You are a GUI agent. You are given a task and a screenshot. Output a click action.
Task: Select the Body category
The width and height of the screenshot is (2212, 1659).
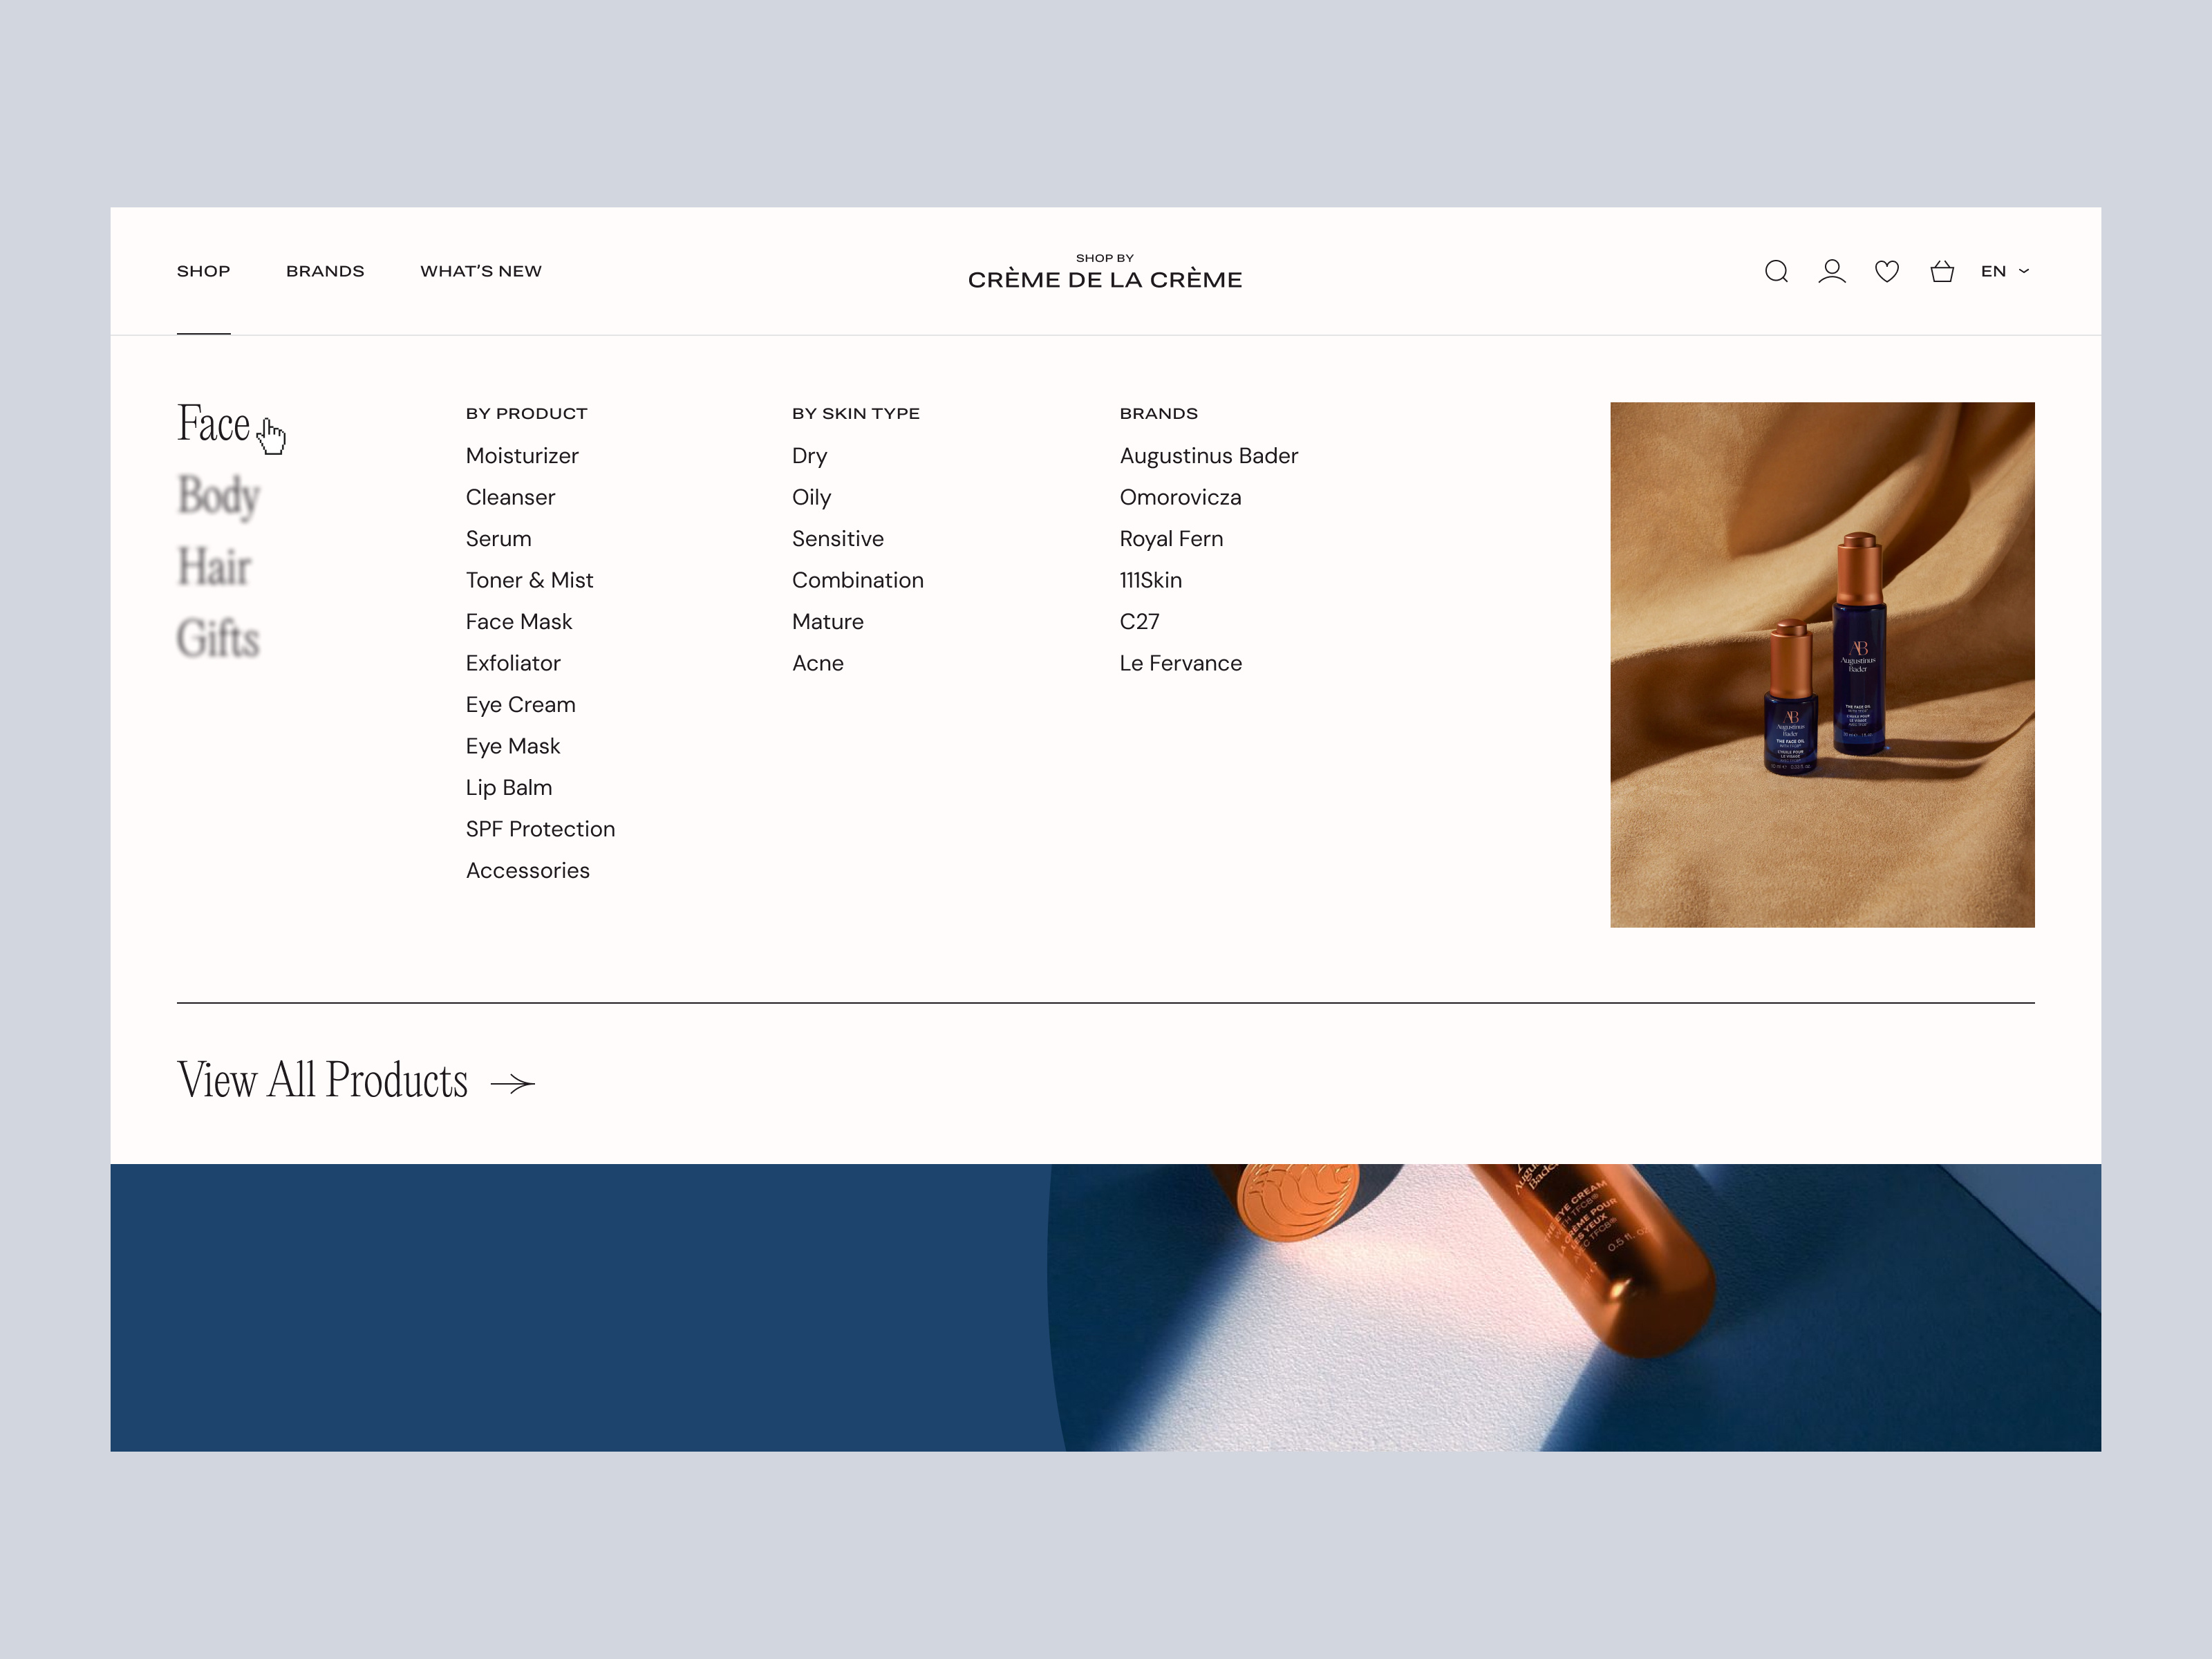pos(218,497)
